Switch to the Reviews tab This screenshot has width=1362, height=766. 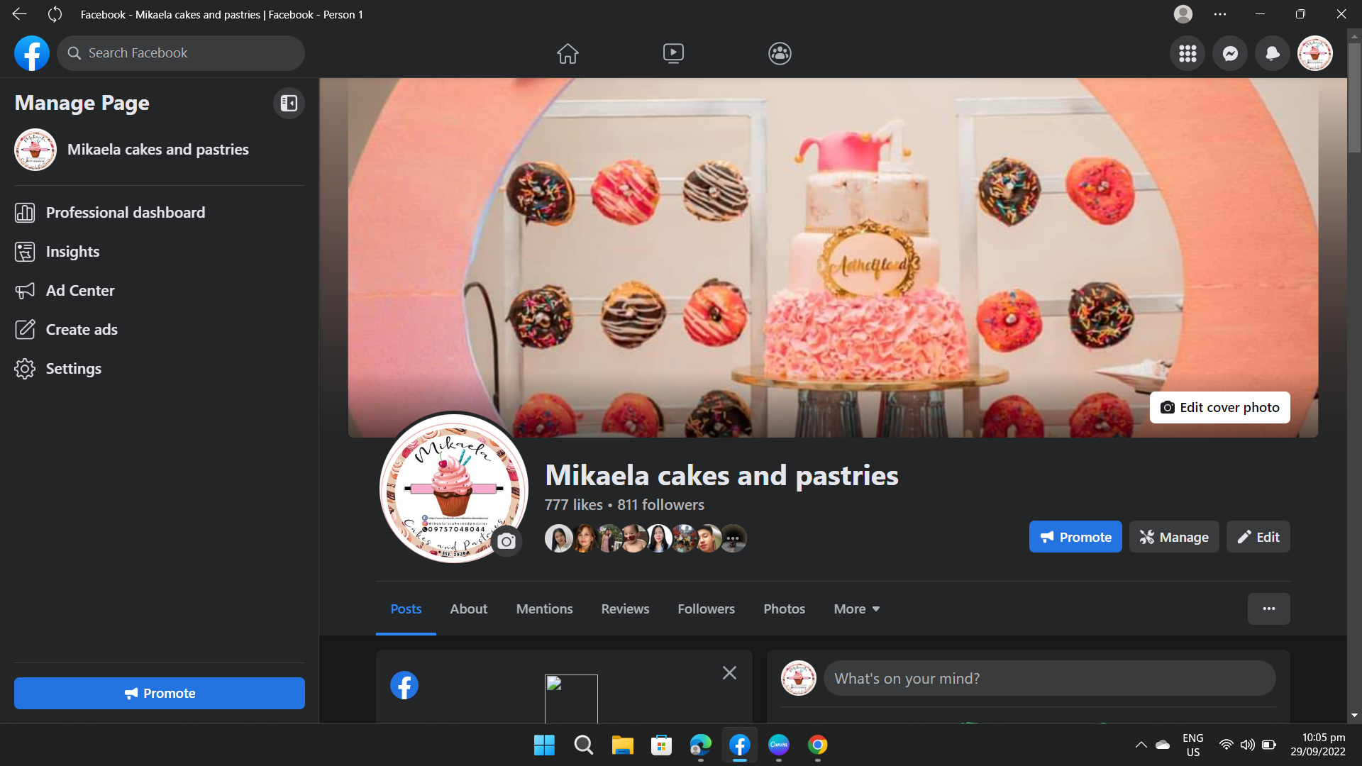point(625,609)
